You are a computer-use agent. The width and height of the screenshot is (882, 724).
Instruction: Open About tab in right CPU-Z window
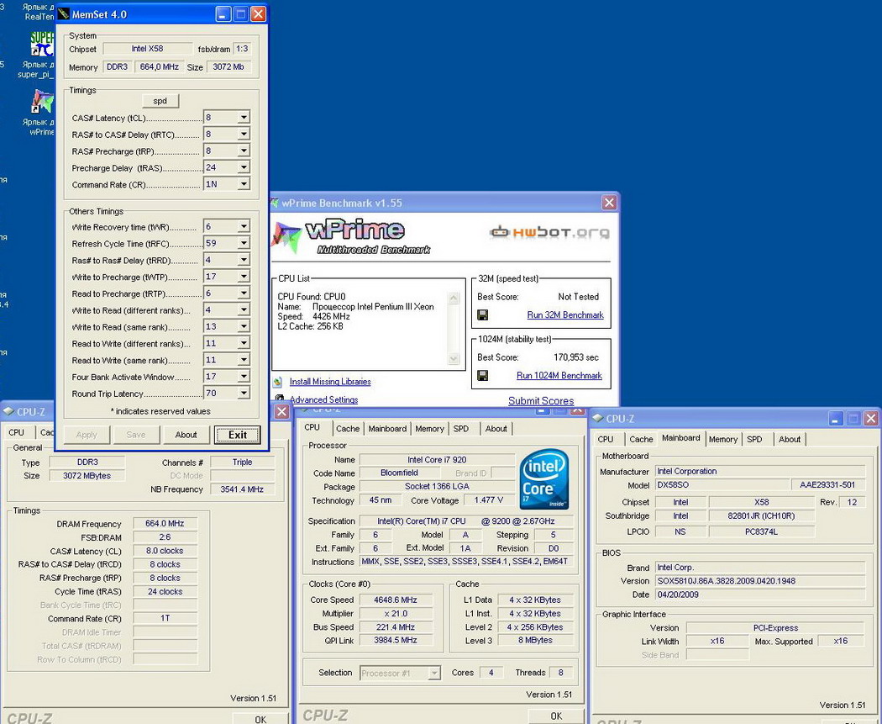tap(790, 440)
